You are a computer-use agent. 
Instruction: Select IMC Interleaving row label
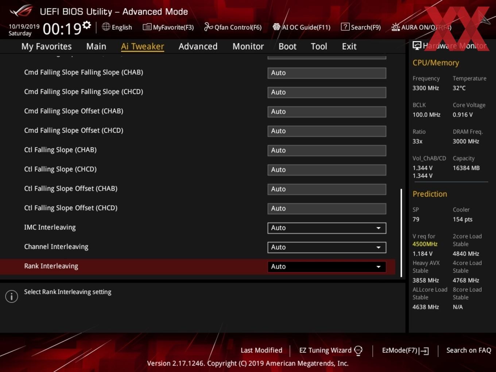click(50, 227)
